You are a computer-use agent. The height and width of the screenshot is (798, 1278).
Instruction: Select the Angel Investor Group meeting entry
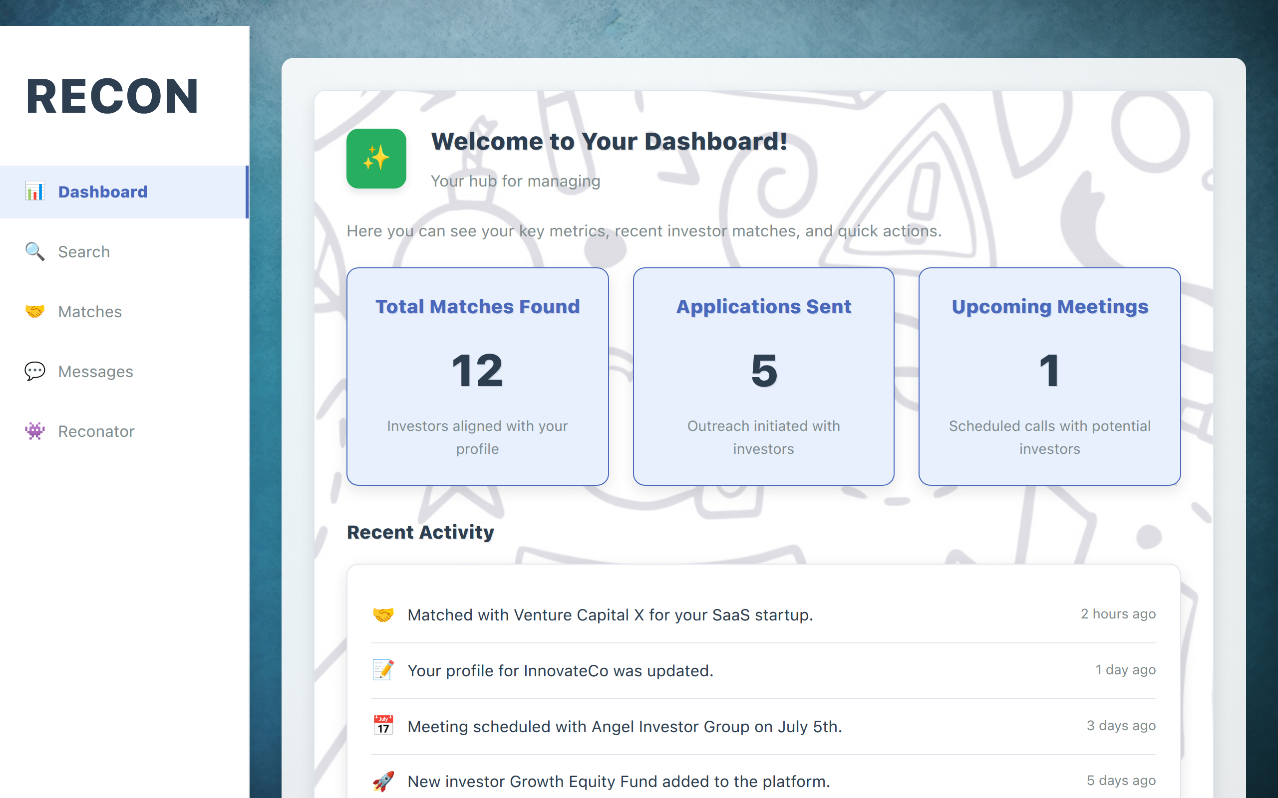[625, 727]
